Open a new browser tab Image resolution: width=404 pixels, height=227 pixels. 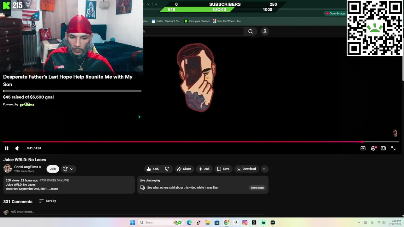[156, 4]
